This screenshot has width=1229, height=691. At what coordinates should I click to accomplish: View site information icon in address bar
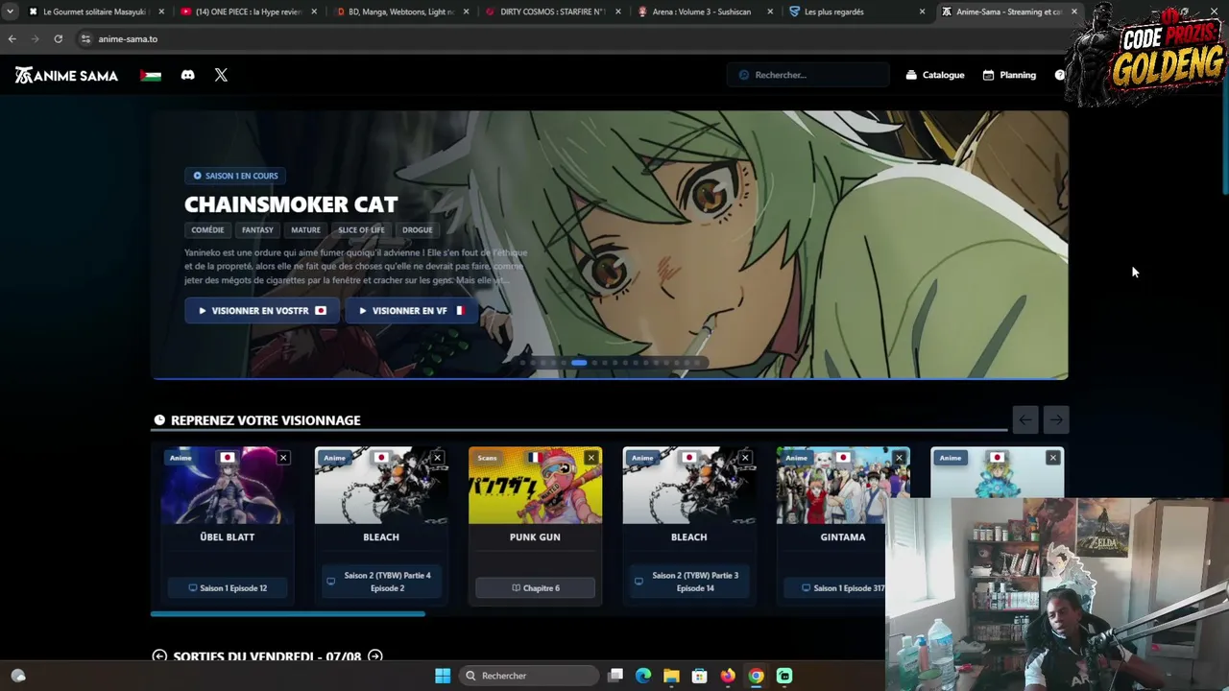85,38
